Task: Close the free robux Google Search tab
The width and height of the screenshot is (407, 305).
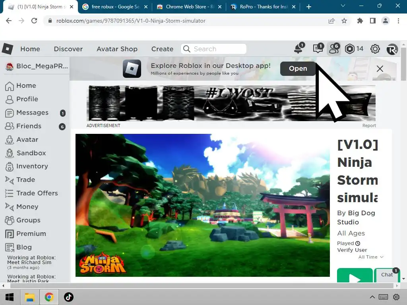Action: click(x=146, y=7)
